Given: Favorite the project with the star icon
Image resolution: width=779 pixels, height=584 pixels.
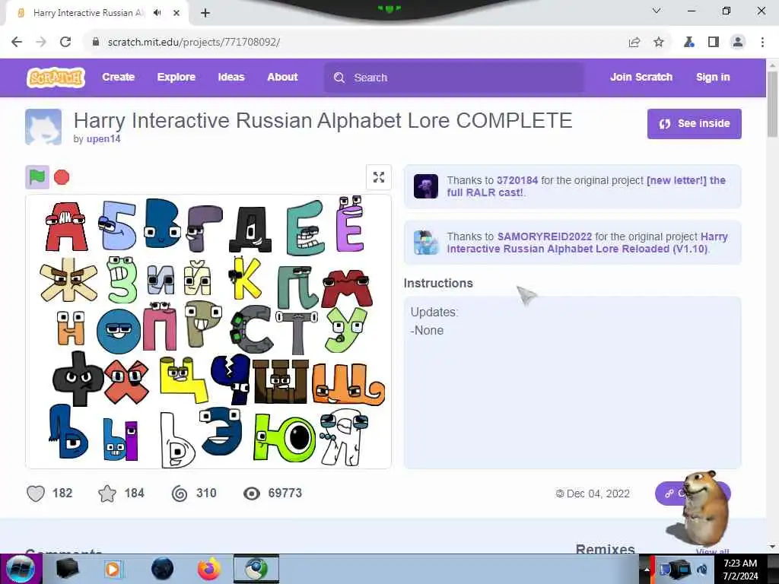Looking at the screenshot, I should click(107, 493).
